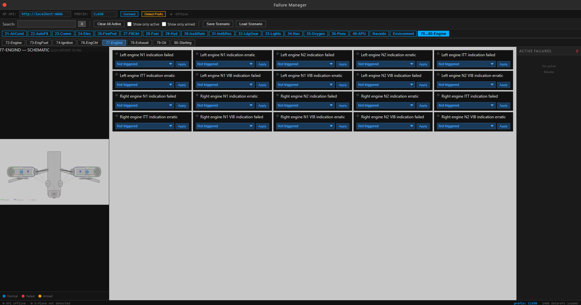Focus the Search input field
The image size is (581, 305).
click(47, 24)
